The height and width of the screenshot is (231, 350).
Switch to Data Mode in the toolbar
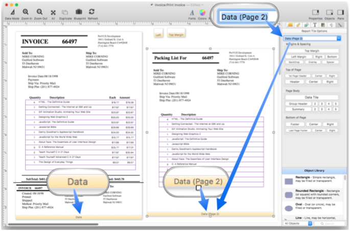(x=12, y=12)
